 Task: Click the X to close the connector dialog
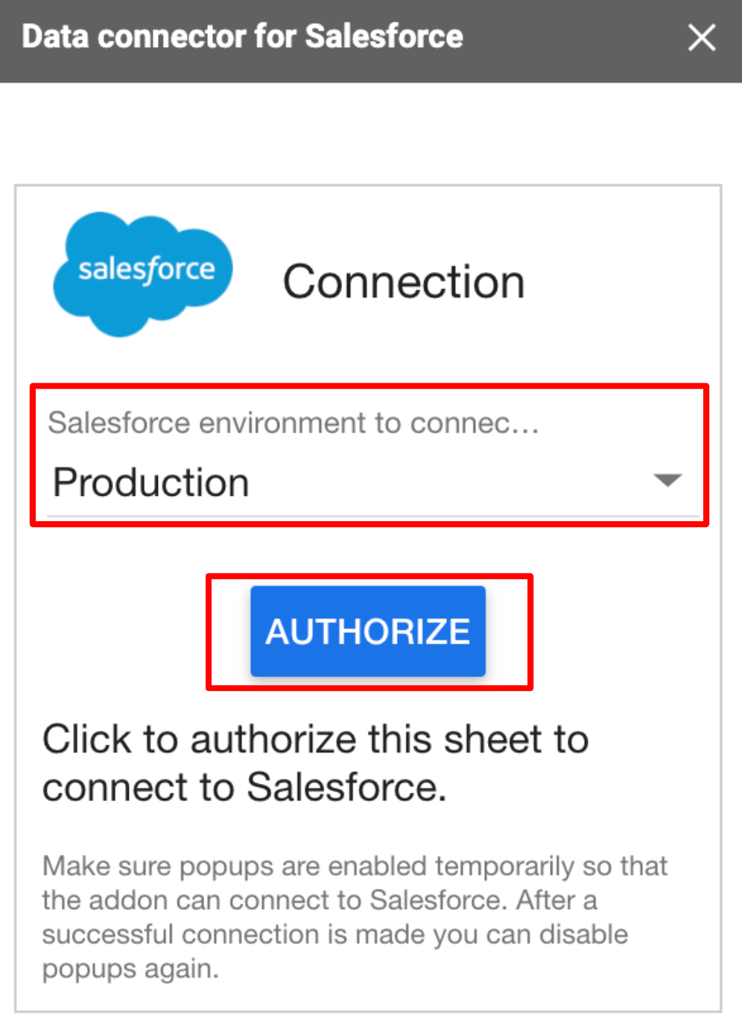[701, 38]
